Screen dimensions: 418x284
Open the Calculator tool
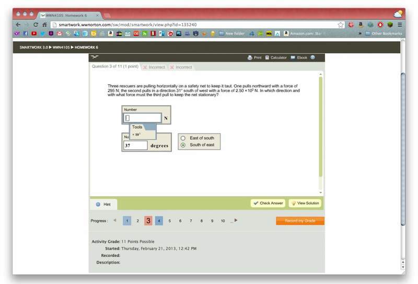click(x=276, y=58)
